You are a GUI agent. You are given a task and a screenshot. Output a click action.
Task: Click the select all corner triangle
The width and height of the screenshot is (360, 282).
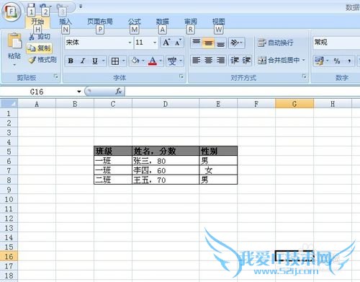[x=9, y=104]
